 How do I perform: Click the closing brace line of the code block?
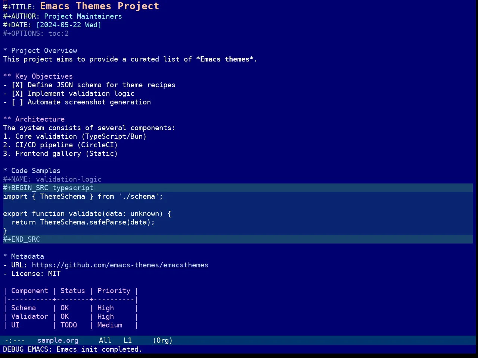tap(5, 231)
